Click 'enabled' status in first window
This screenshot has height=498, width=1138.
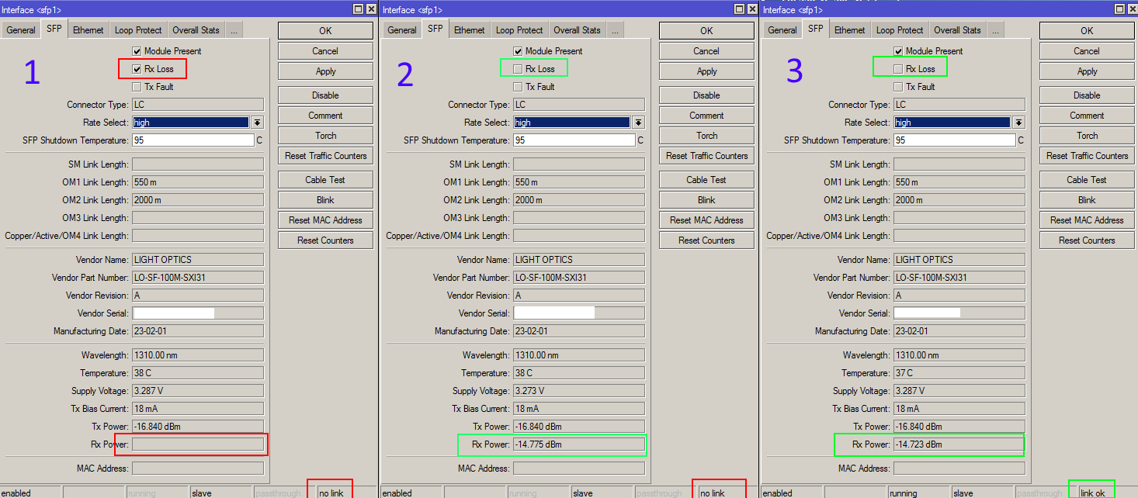coord(30,493)
